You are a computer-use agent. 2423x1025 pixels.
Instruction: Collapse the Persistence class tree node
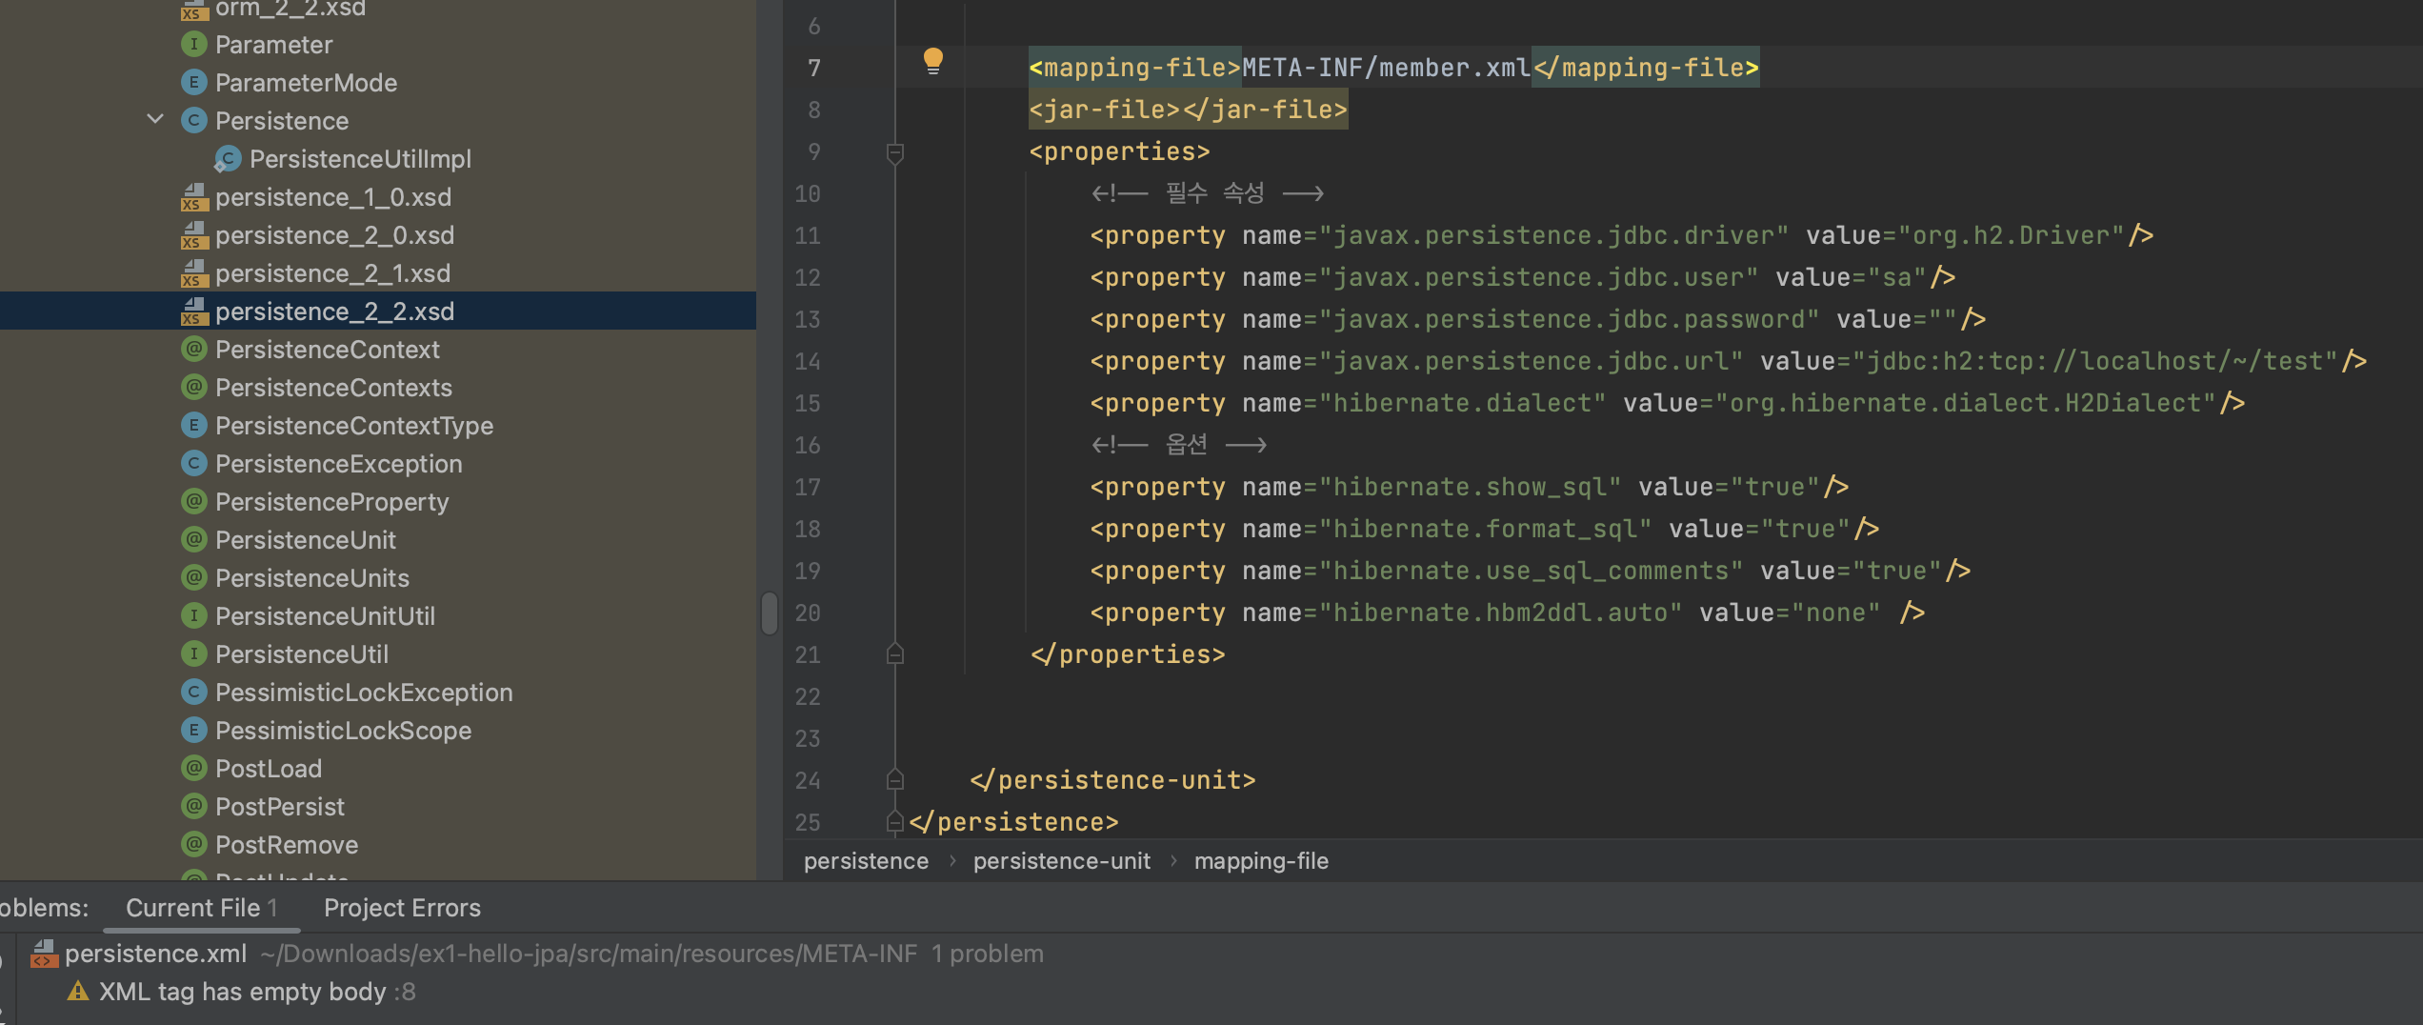[x=155, y=120]
